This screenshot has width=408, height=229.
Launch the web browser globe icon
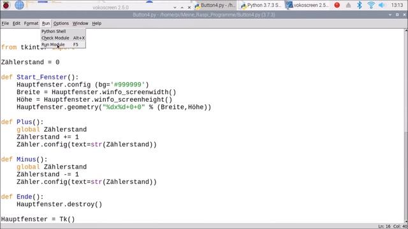(x=19, y=4)
